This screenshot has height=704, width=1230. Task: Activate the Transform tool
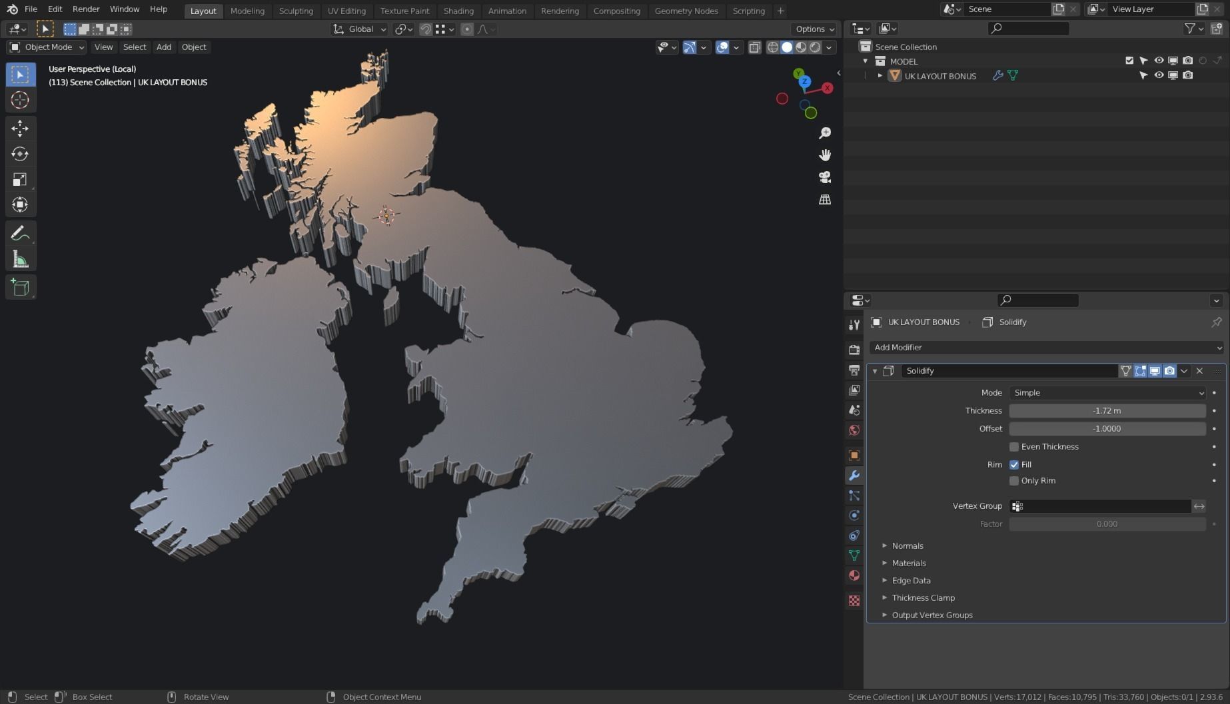[20, 204]
